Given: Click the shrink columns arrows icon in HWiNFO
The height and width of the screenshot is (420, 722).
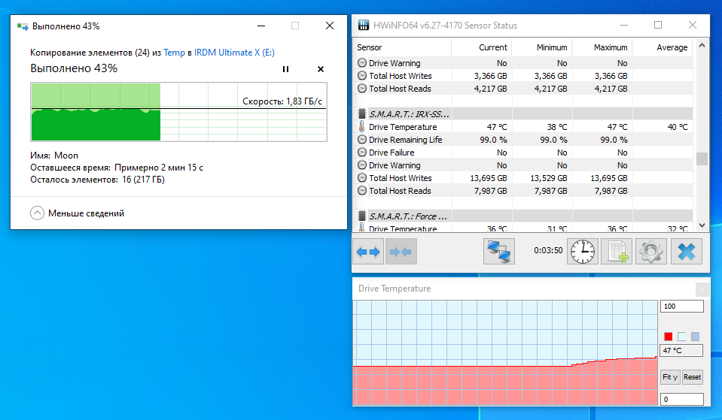Looking at the screenshot, I should (x=401, y=252).
